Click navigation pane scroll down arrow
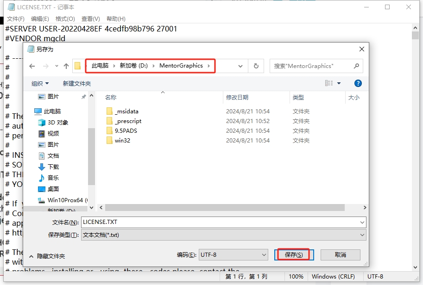Image resolution: width=423 pixels, height=285 pixels. 91,207
